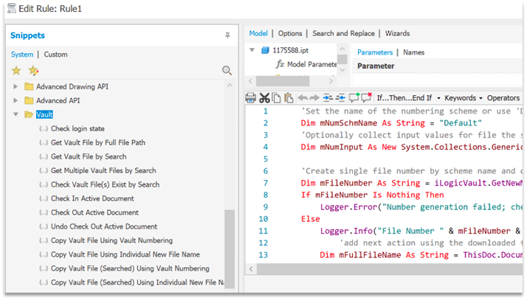The width and height of the screenshot is (527, 300).
Task: Click the Uncomment Lines icon
Action: click(366, 97)
